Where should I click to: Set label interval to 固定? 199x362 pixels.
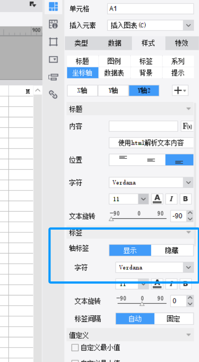pyautogui.click(x=174, y=319)
